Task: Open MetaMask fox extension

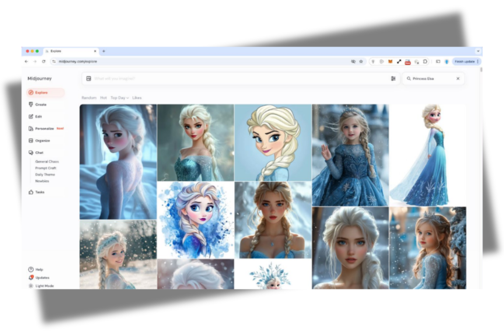Action: tap(390, 61)
